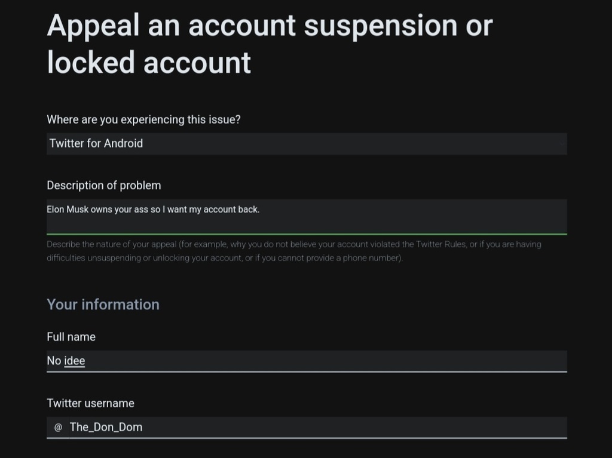Click the 'Description of problem' label
The height and width of the screenshot is (458, 612).
(104, 185)
